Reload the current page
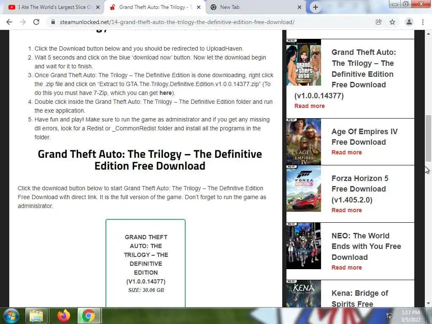 (x=36, y=22)
